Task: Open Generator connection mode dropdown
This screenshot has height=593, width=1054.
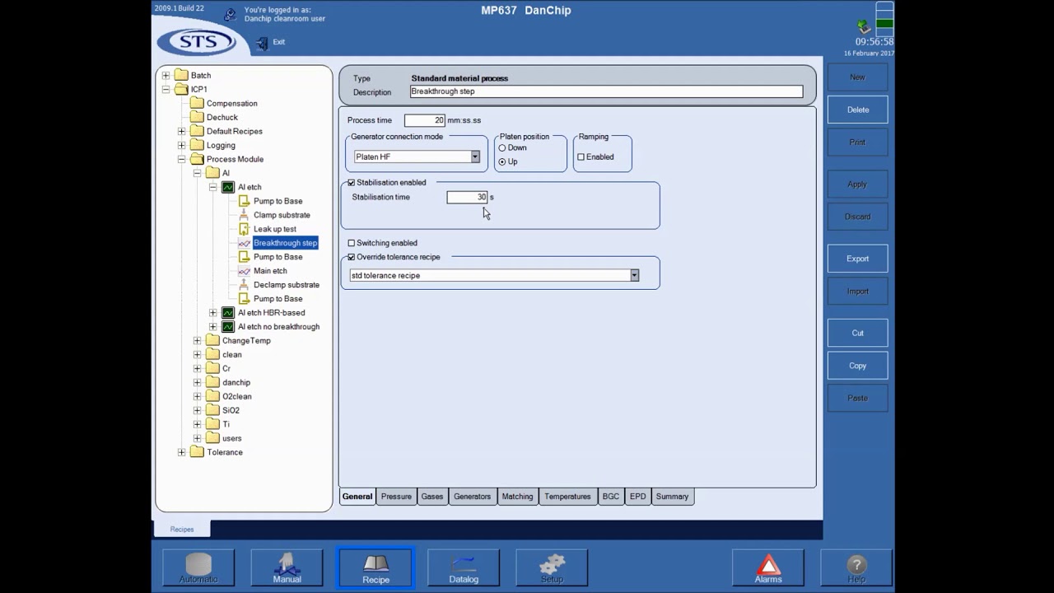Action: point(475,156)
